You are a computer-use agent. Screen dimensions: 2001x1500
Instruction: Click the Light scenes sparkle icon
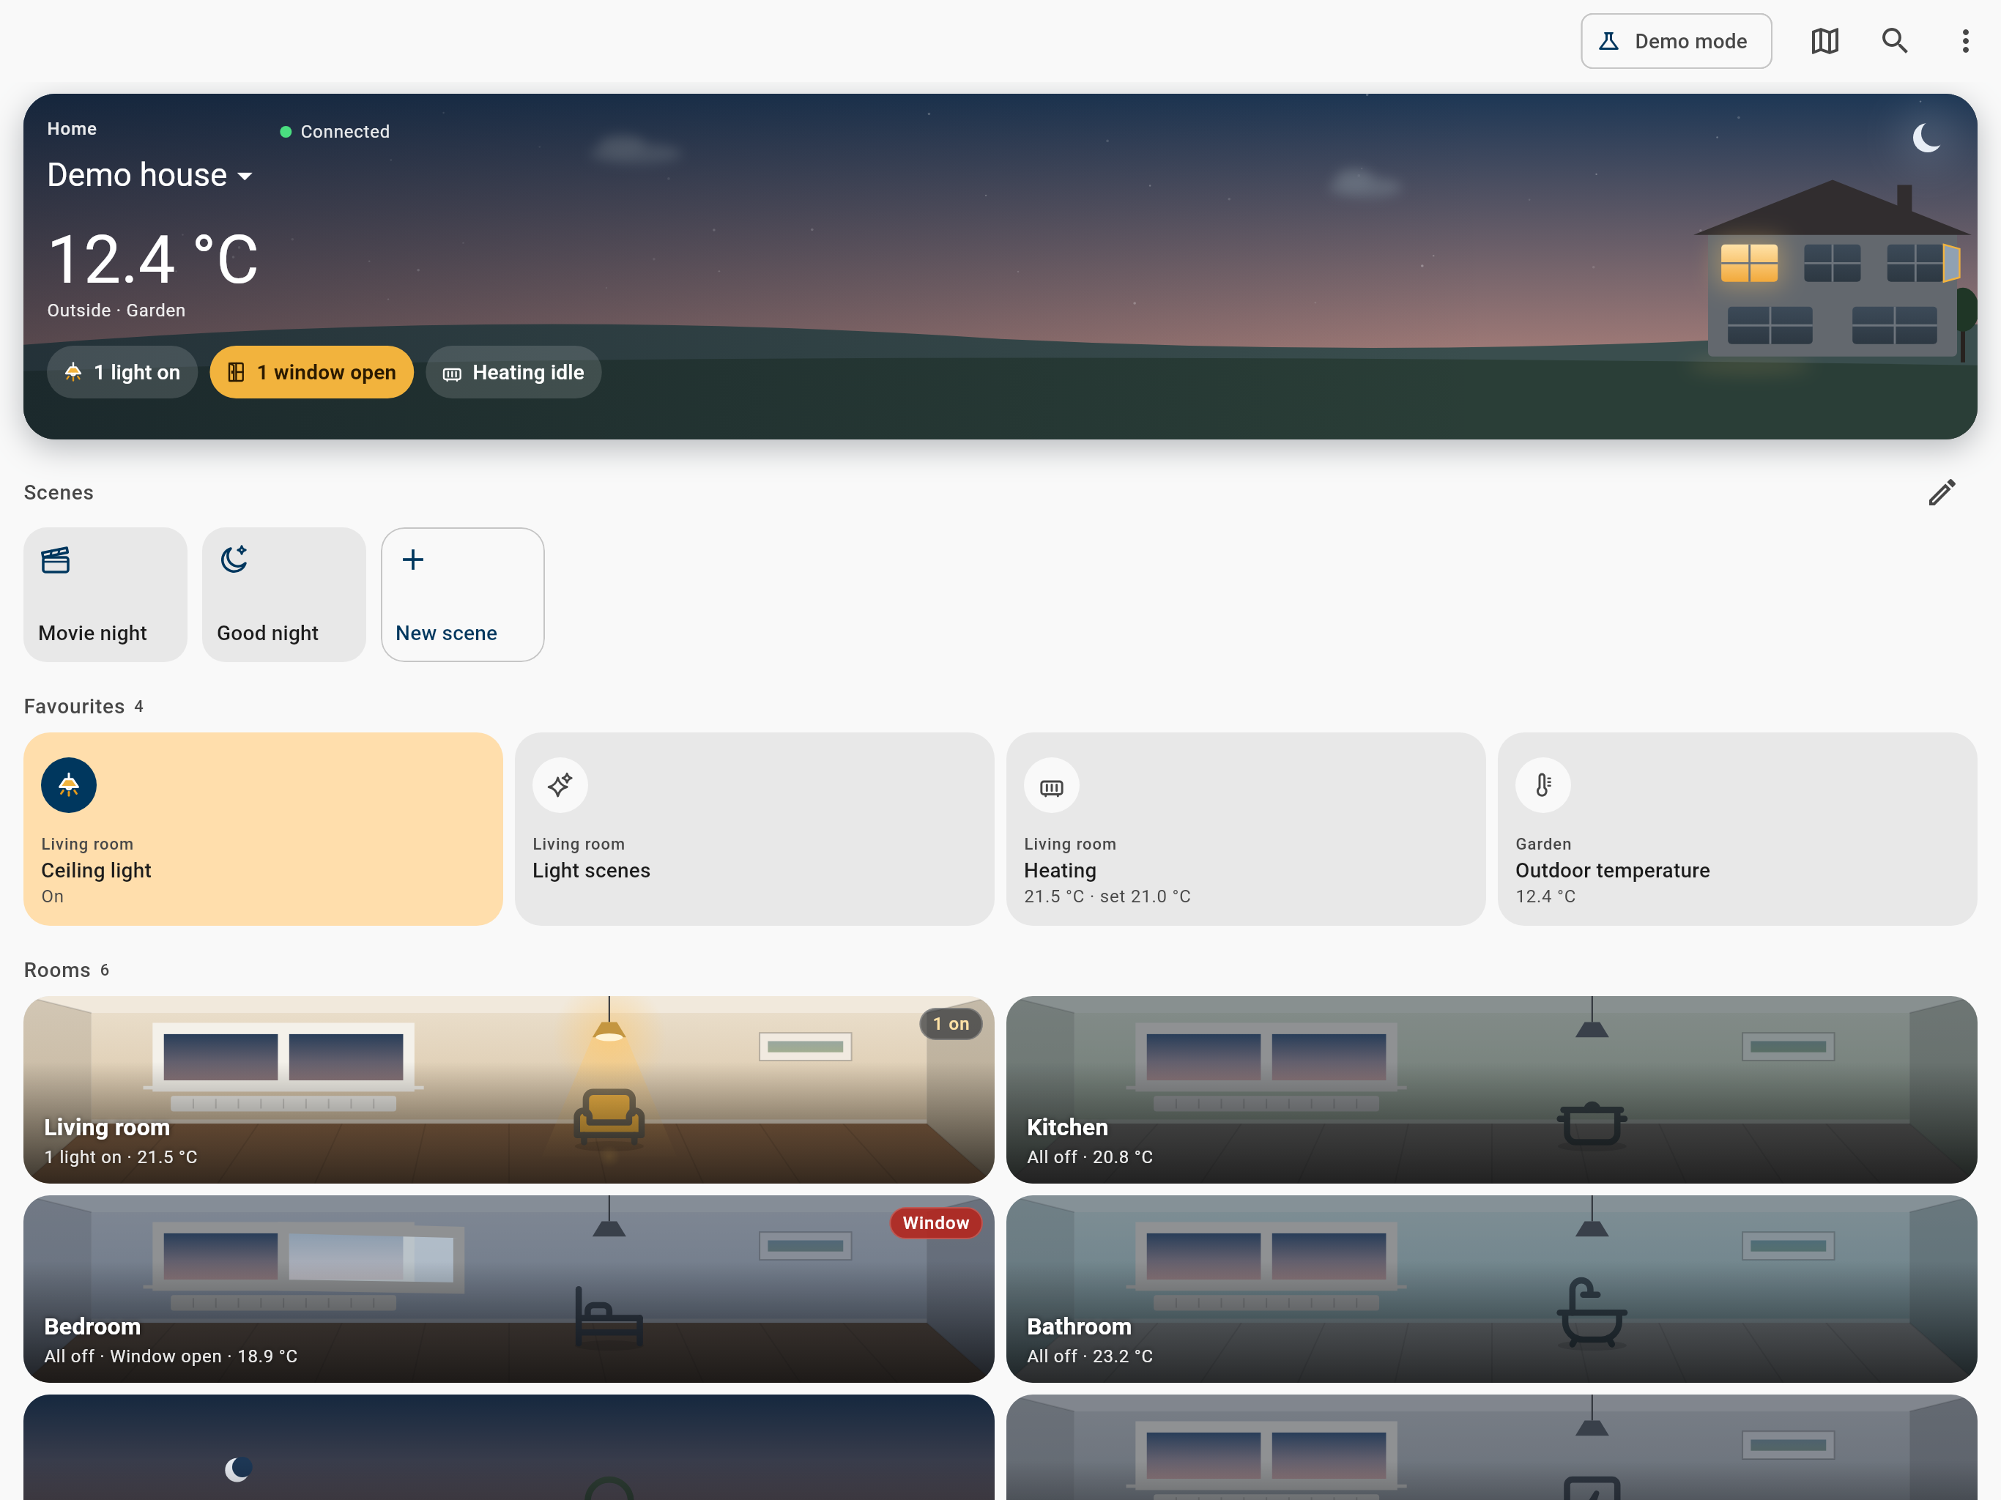(560, 784)
